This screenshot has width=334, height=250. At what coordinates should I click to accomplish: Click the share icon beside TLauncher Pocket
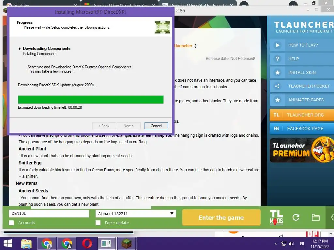[x=277, y=86]
